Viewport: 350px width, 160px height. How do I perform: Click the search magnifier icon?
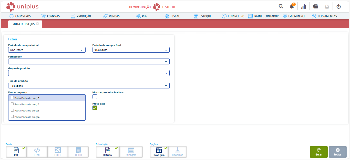[x=281, y=6]
